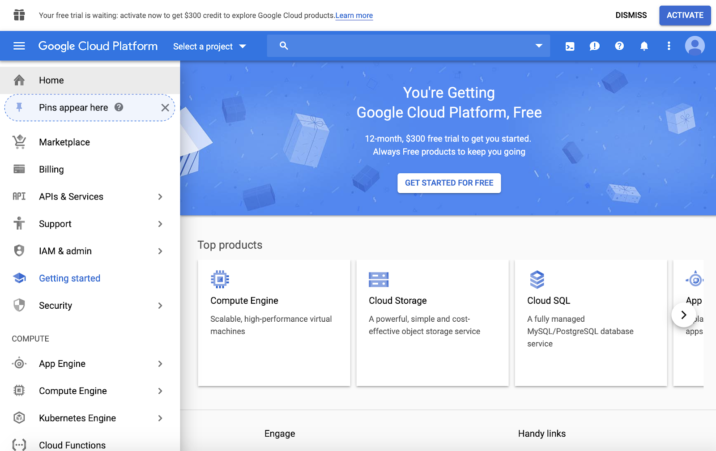Viewport: 716px width, 451px height.
Task: Expand the Kubernetes Engine submenu chevron
Action: 160,418
